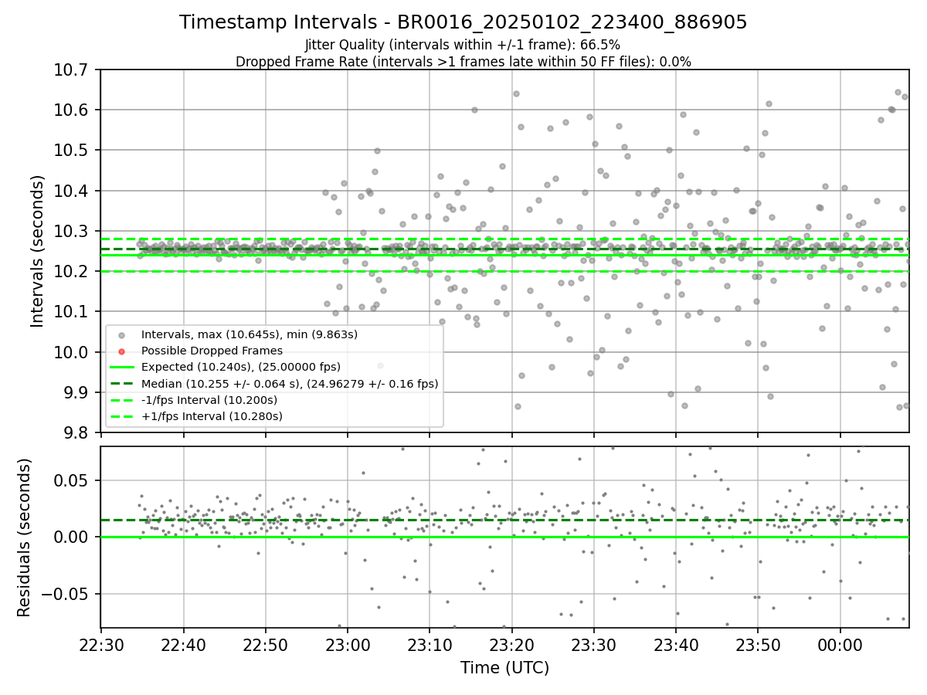Click the red dot marker for Possible Dropped Frames

(x=122, y=351)
